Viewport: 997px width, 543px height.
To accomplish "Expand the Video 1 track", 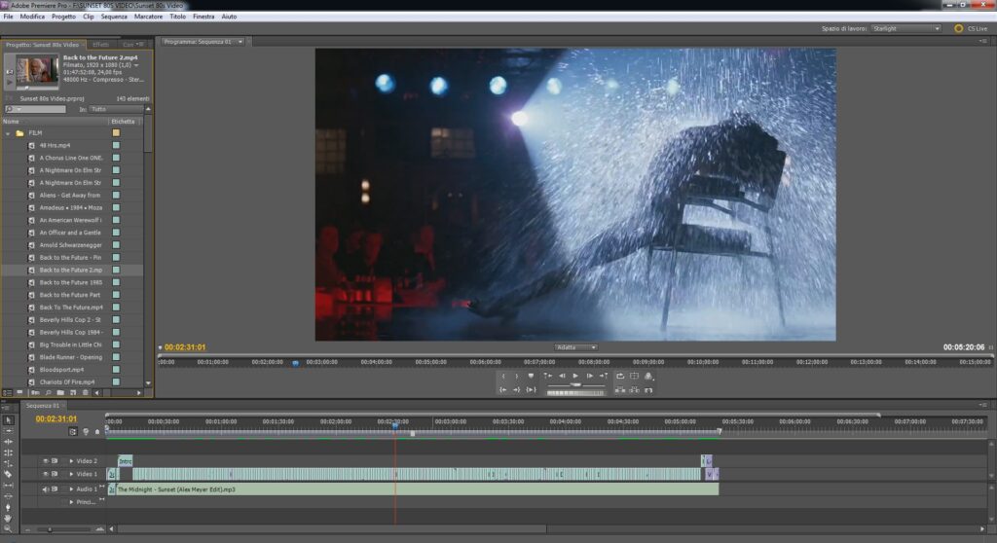I will click(x=71, y=474).
